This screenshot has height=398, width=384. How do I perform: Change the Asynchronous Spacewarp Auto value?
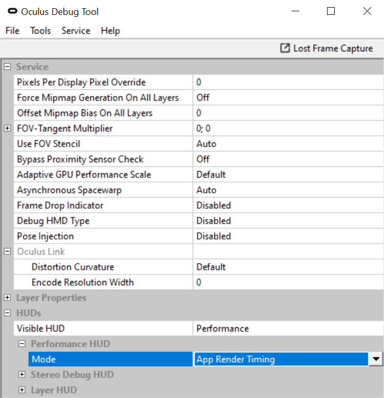287,190
